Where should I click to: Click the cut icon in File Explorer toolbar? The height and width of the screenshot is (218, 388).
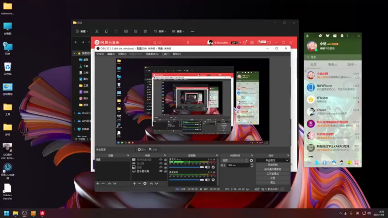point(97,31)
